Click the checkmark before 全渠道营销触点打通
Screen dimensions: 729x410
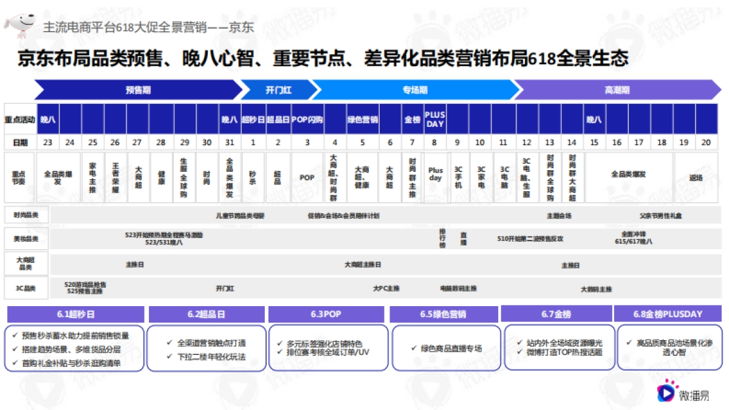(171, 341)
